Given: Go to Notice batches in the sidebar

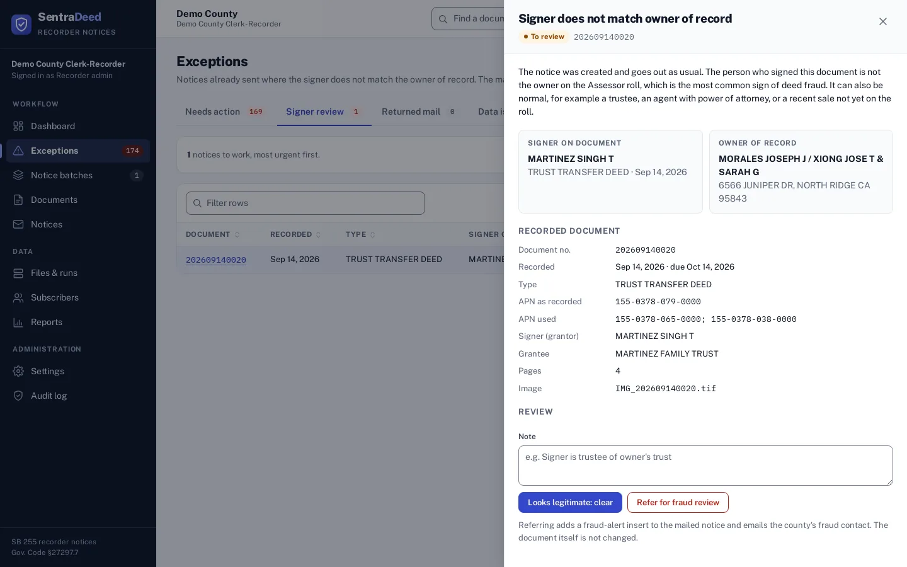Looking at the screenshot, I should 78,175.
